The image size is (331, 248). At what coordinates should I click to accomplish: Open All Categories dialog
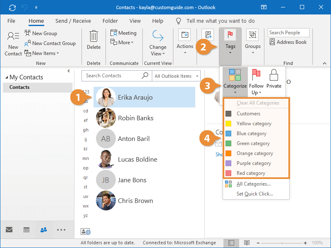[256, 184]
